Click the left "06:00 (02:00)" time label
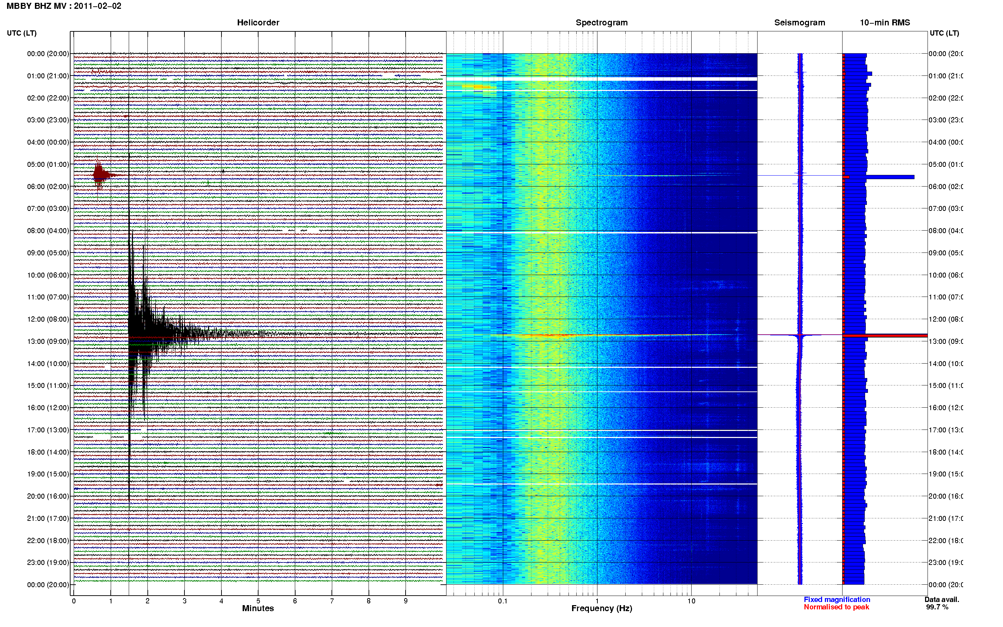Viewport: 1003px width, 627px height. [48, 187]
